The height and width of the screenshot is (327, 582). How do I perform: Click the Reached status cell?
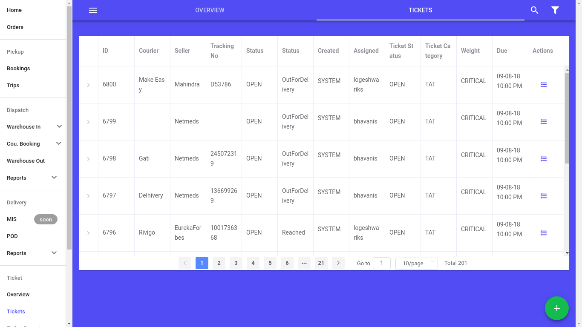point(294,232)
